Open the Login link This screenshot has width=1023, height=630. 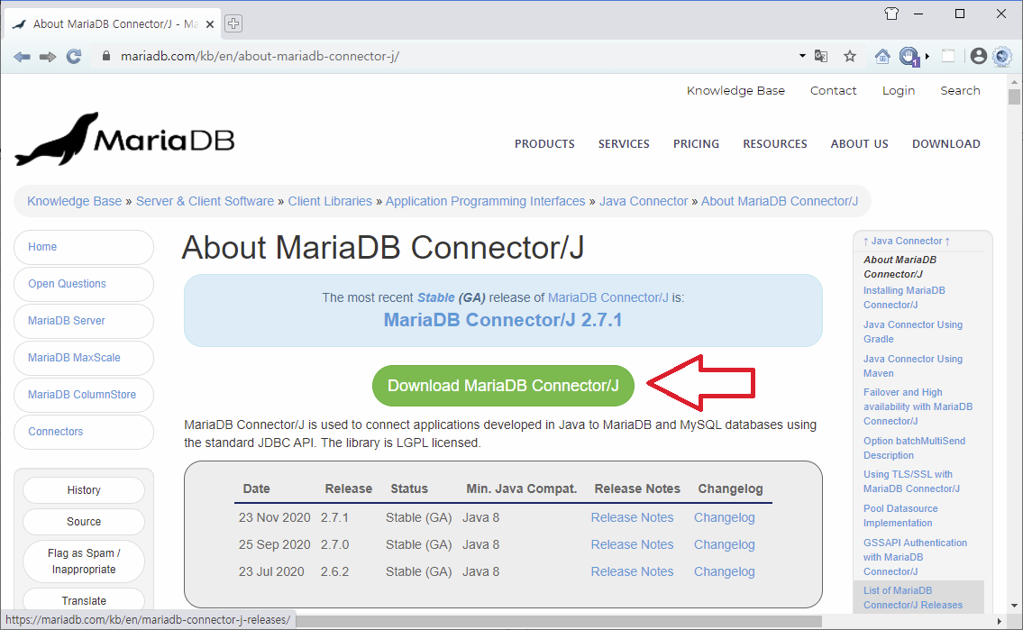point(899,91)
